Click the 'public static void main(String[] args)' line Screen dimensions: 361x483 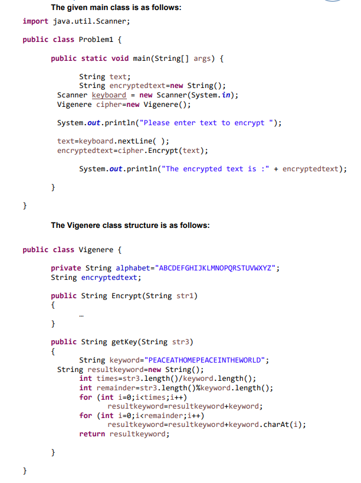[137, 58]
